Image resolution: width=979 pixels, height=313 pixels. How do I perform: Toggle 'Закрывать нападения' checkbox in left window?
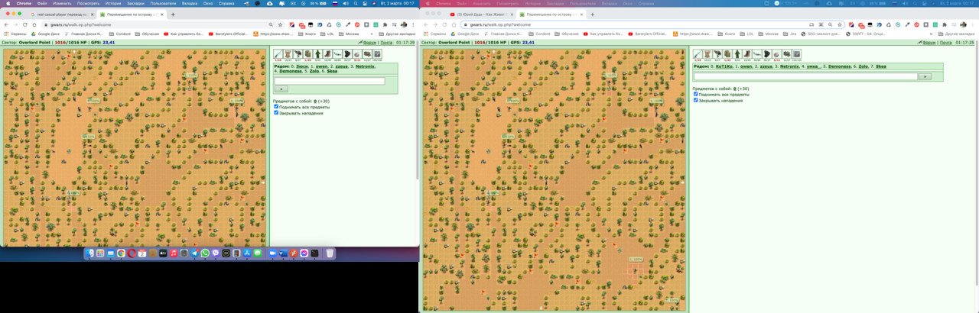pos(276,113)
